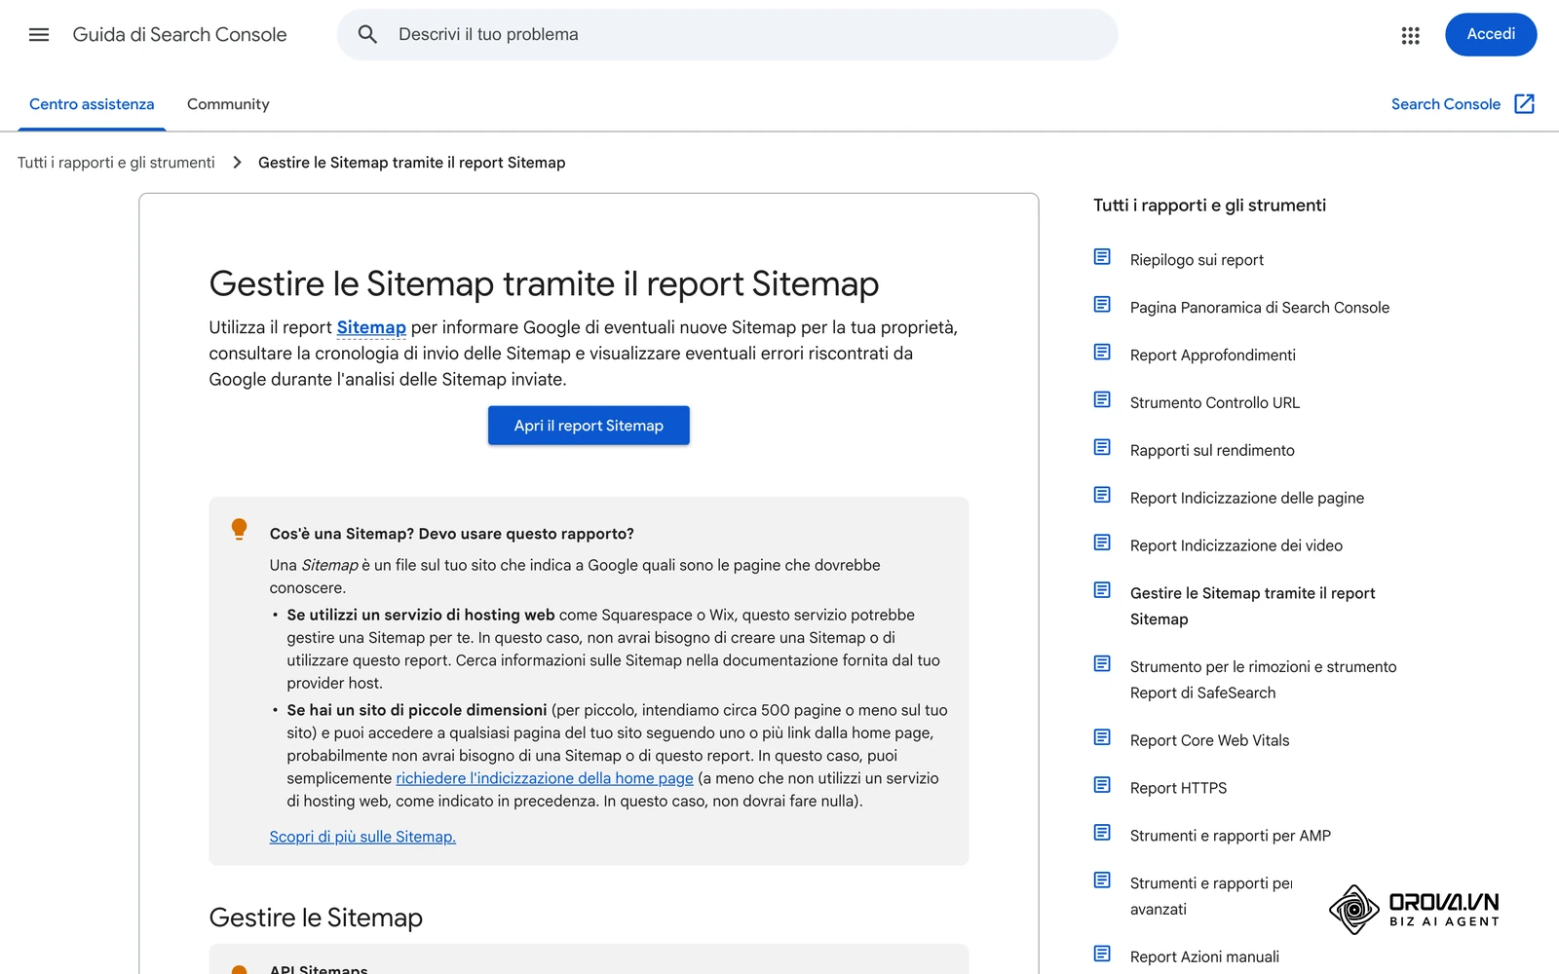1559x974 pixels.
Task: Switch to the Centro assistenza tab
Action: tap(92, 104)
